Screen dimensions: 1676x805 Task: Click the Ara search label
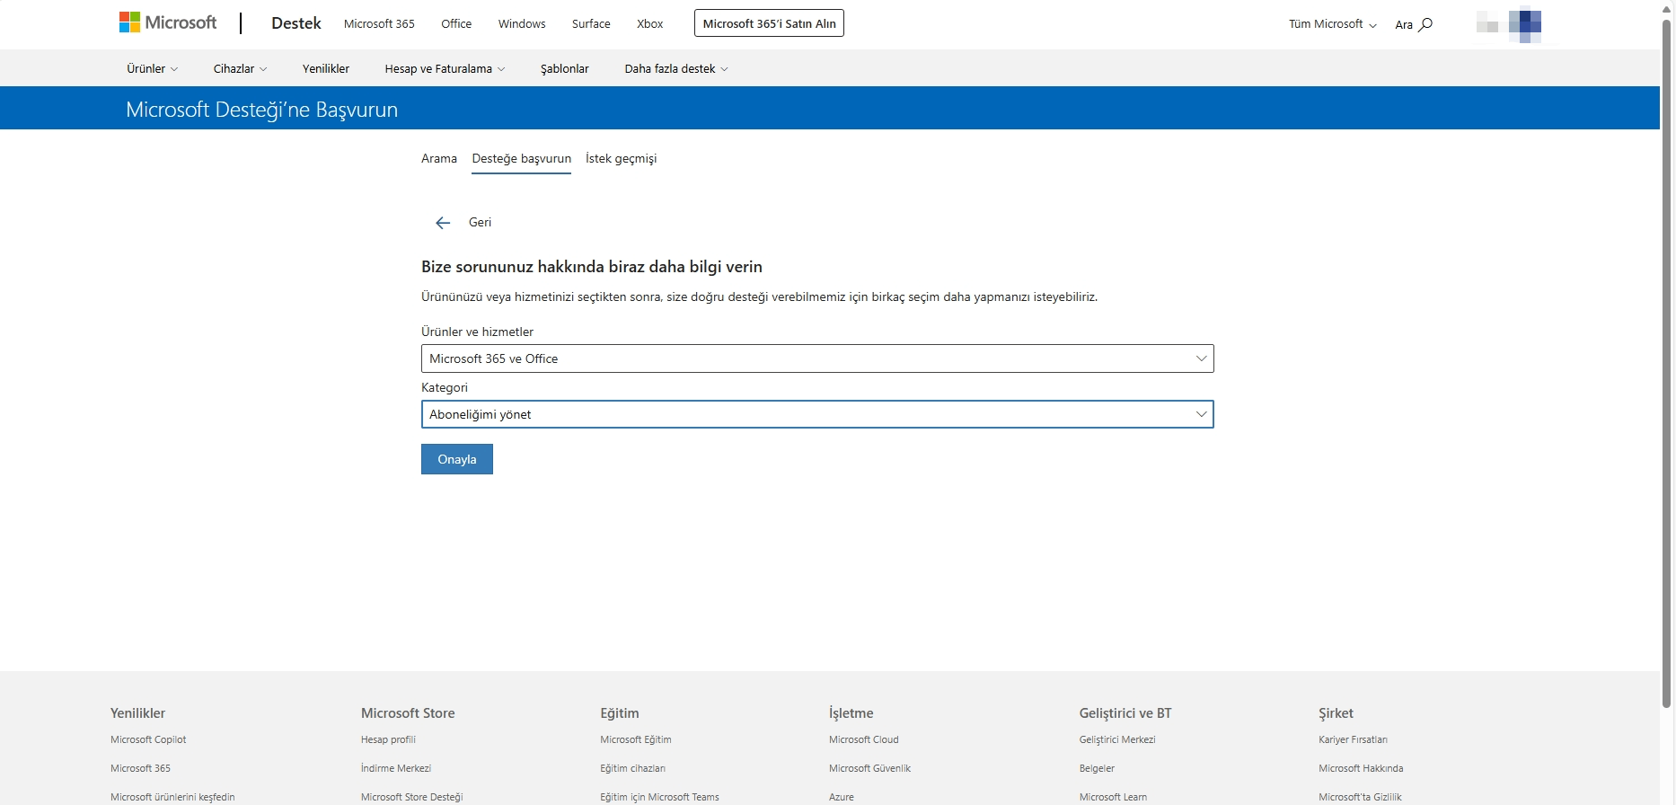click(1404, 24)
